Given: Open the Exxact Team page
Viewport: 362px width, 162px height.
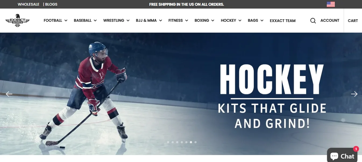Looking at the screenshot, I should (283, 21).
